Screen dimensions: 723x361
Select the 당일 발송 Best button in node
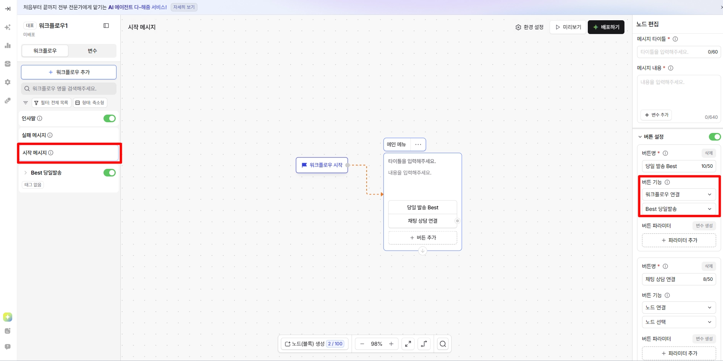click(422, 207)
